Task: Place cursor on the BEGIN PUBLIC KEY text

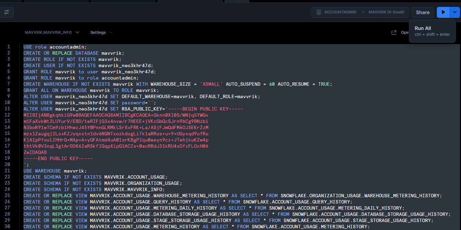Action: click(206, 109)
